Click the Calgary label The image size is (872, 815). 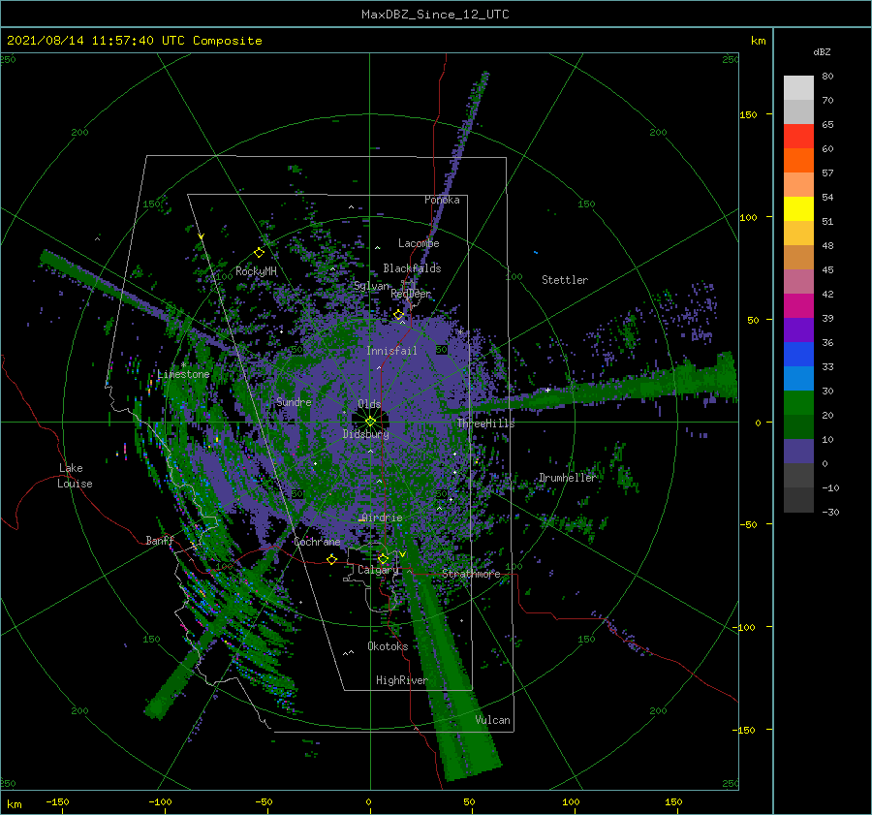tap(378, 570)
